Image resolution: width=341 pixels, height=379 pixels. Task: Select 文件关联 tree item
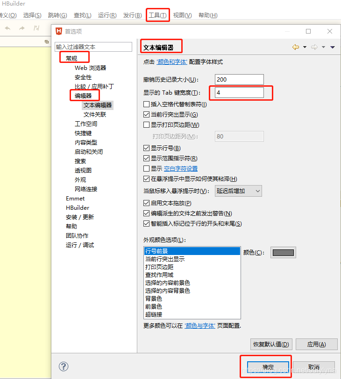[x=95, y=115]
